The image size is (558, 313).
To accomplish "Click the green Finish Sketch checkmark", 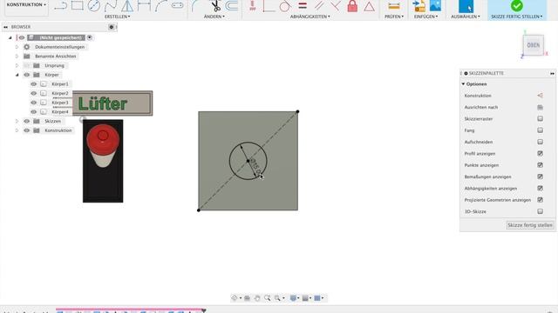I will point(517,6).
